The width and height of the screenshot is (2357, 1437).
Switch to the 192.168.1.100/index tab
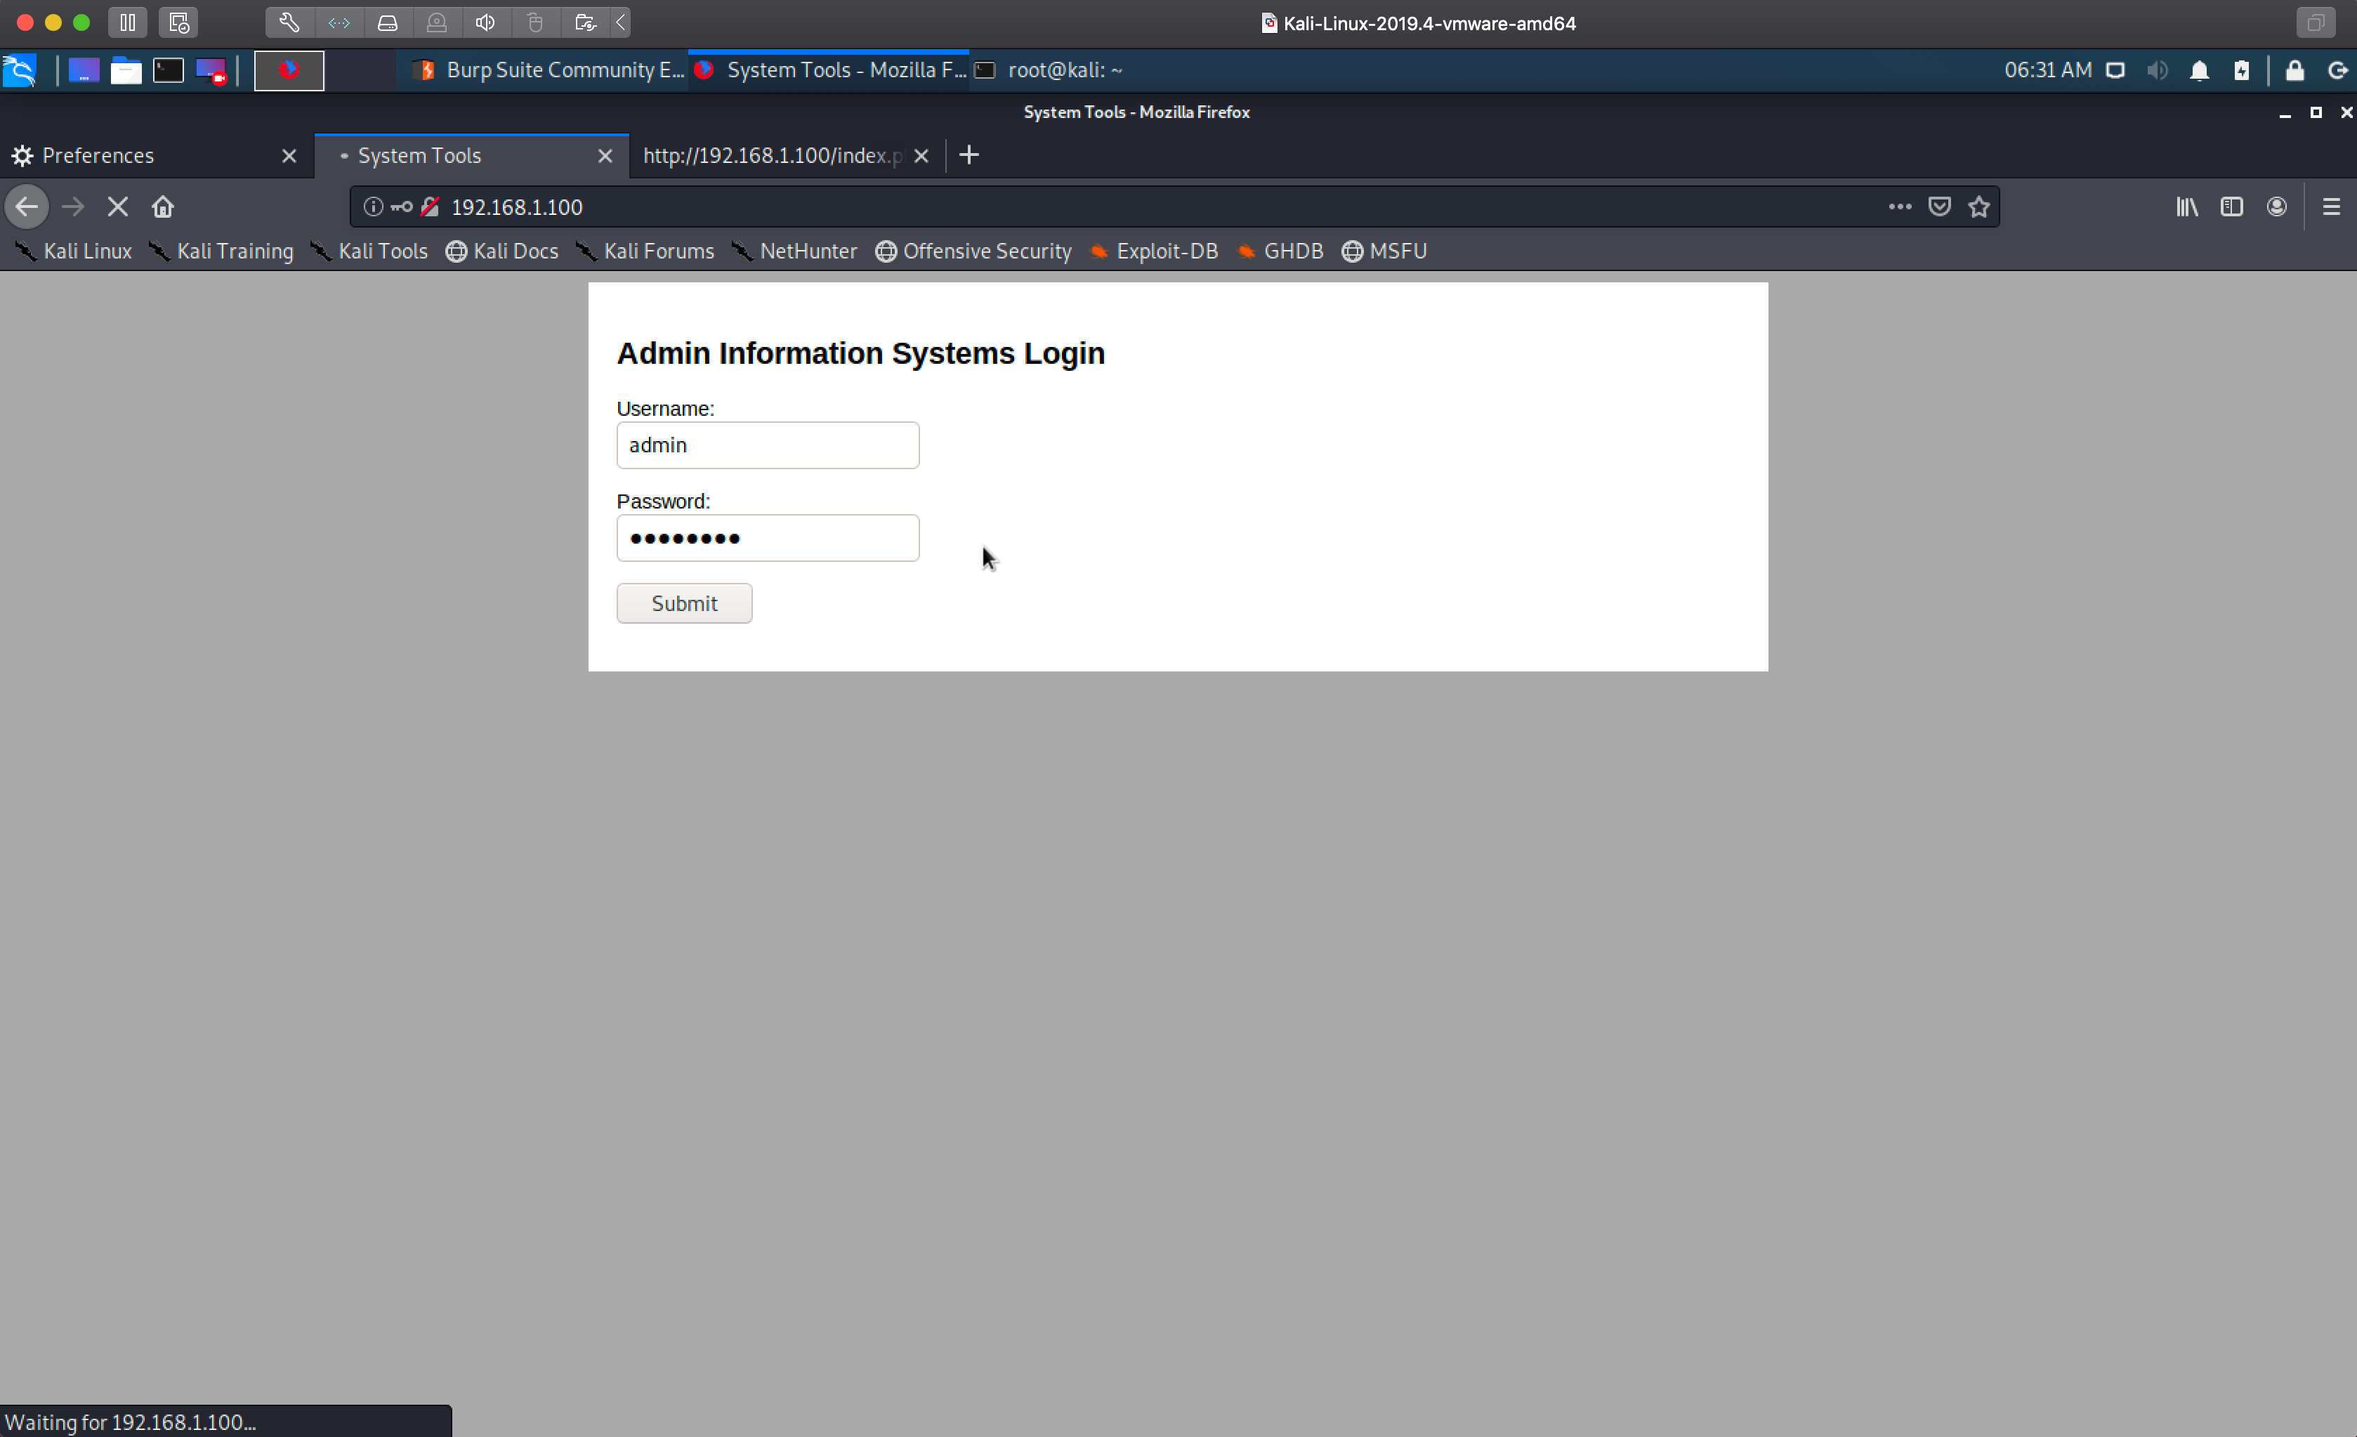point(771,156)
